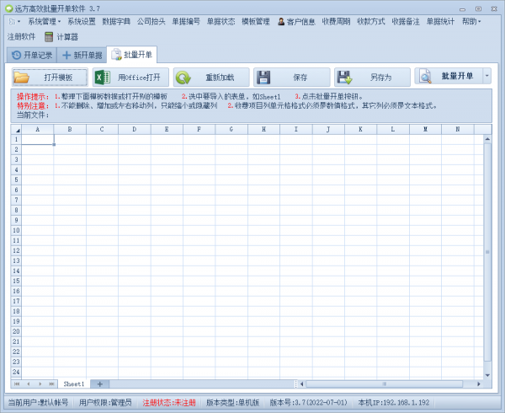The width and height of the screenshot is (505, 413).
Task: Go to next sheet navigation arrow
Action: coord(40,384)
